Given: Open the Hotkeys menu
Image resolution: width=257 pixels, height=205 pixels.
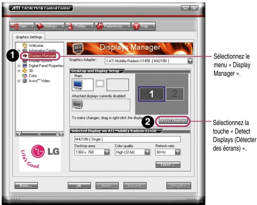Looking at the screenshot, I should pyautogui.click(x=50, y=26).
